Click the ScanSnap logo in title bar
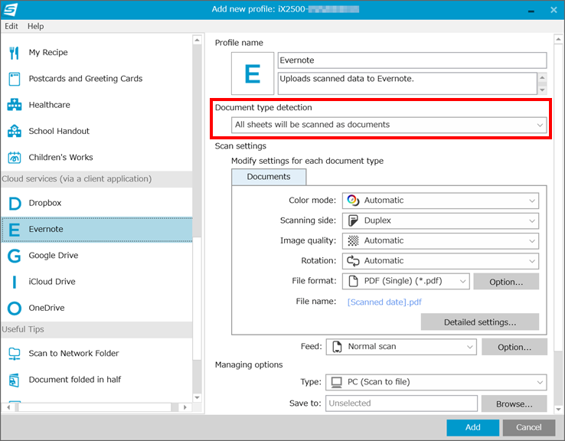 pos(10,9)
